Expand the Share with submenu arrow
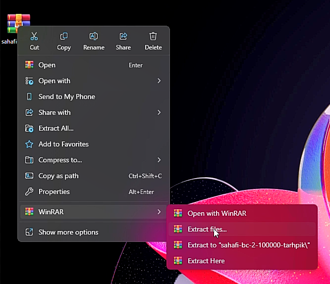 click(x=159, y=112)
